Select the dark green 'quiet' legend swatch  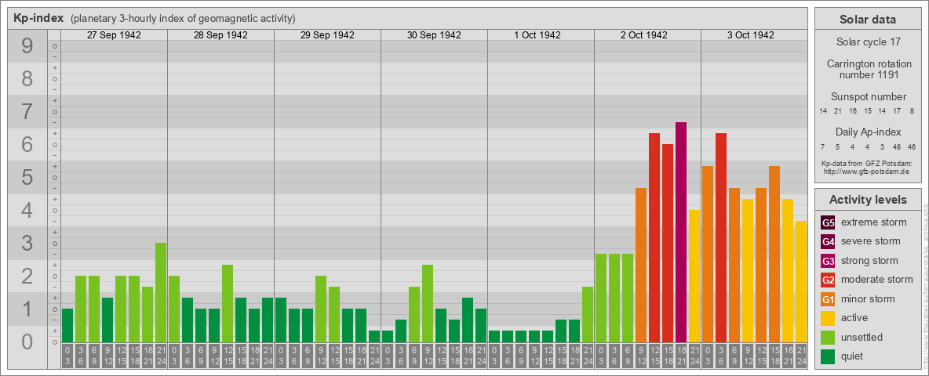coord(828,356)
